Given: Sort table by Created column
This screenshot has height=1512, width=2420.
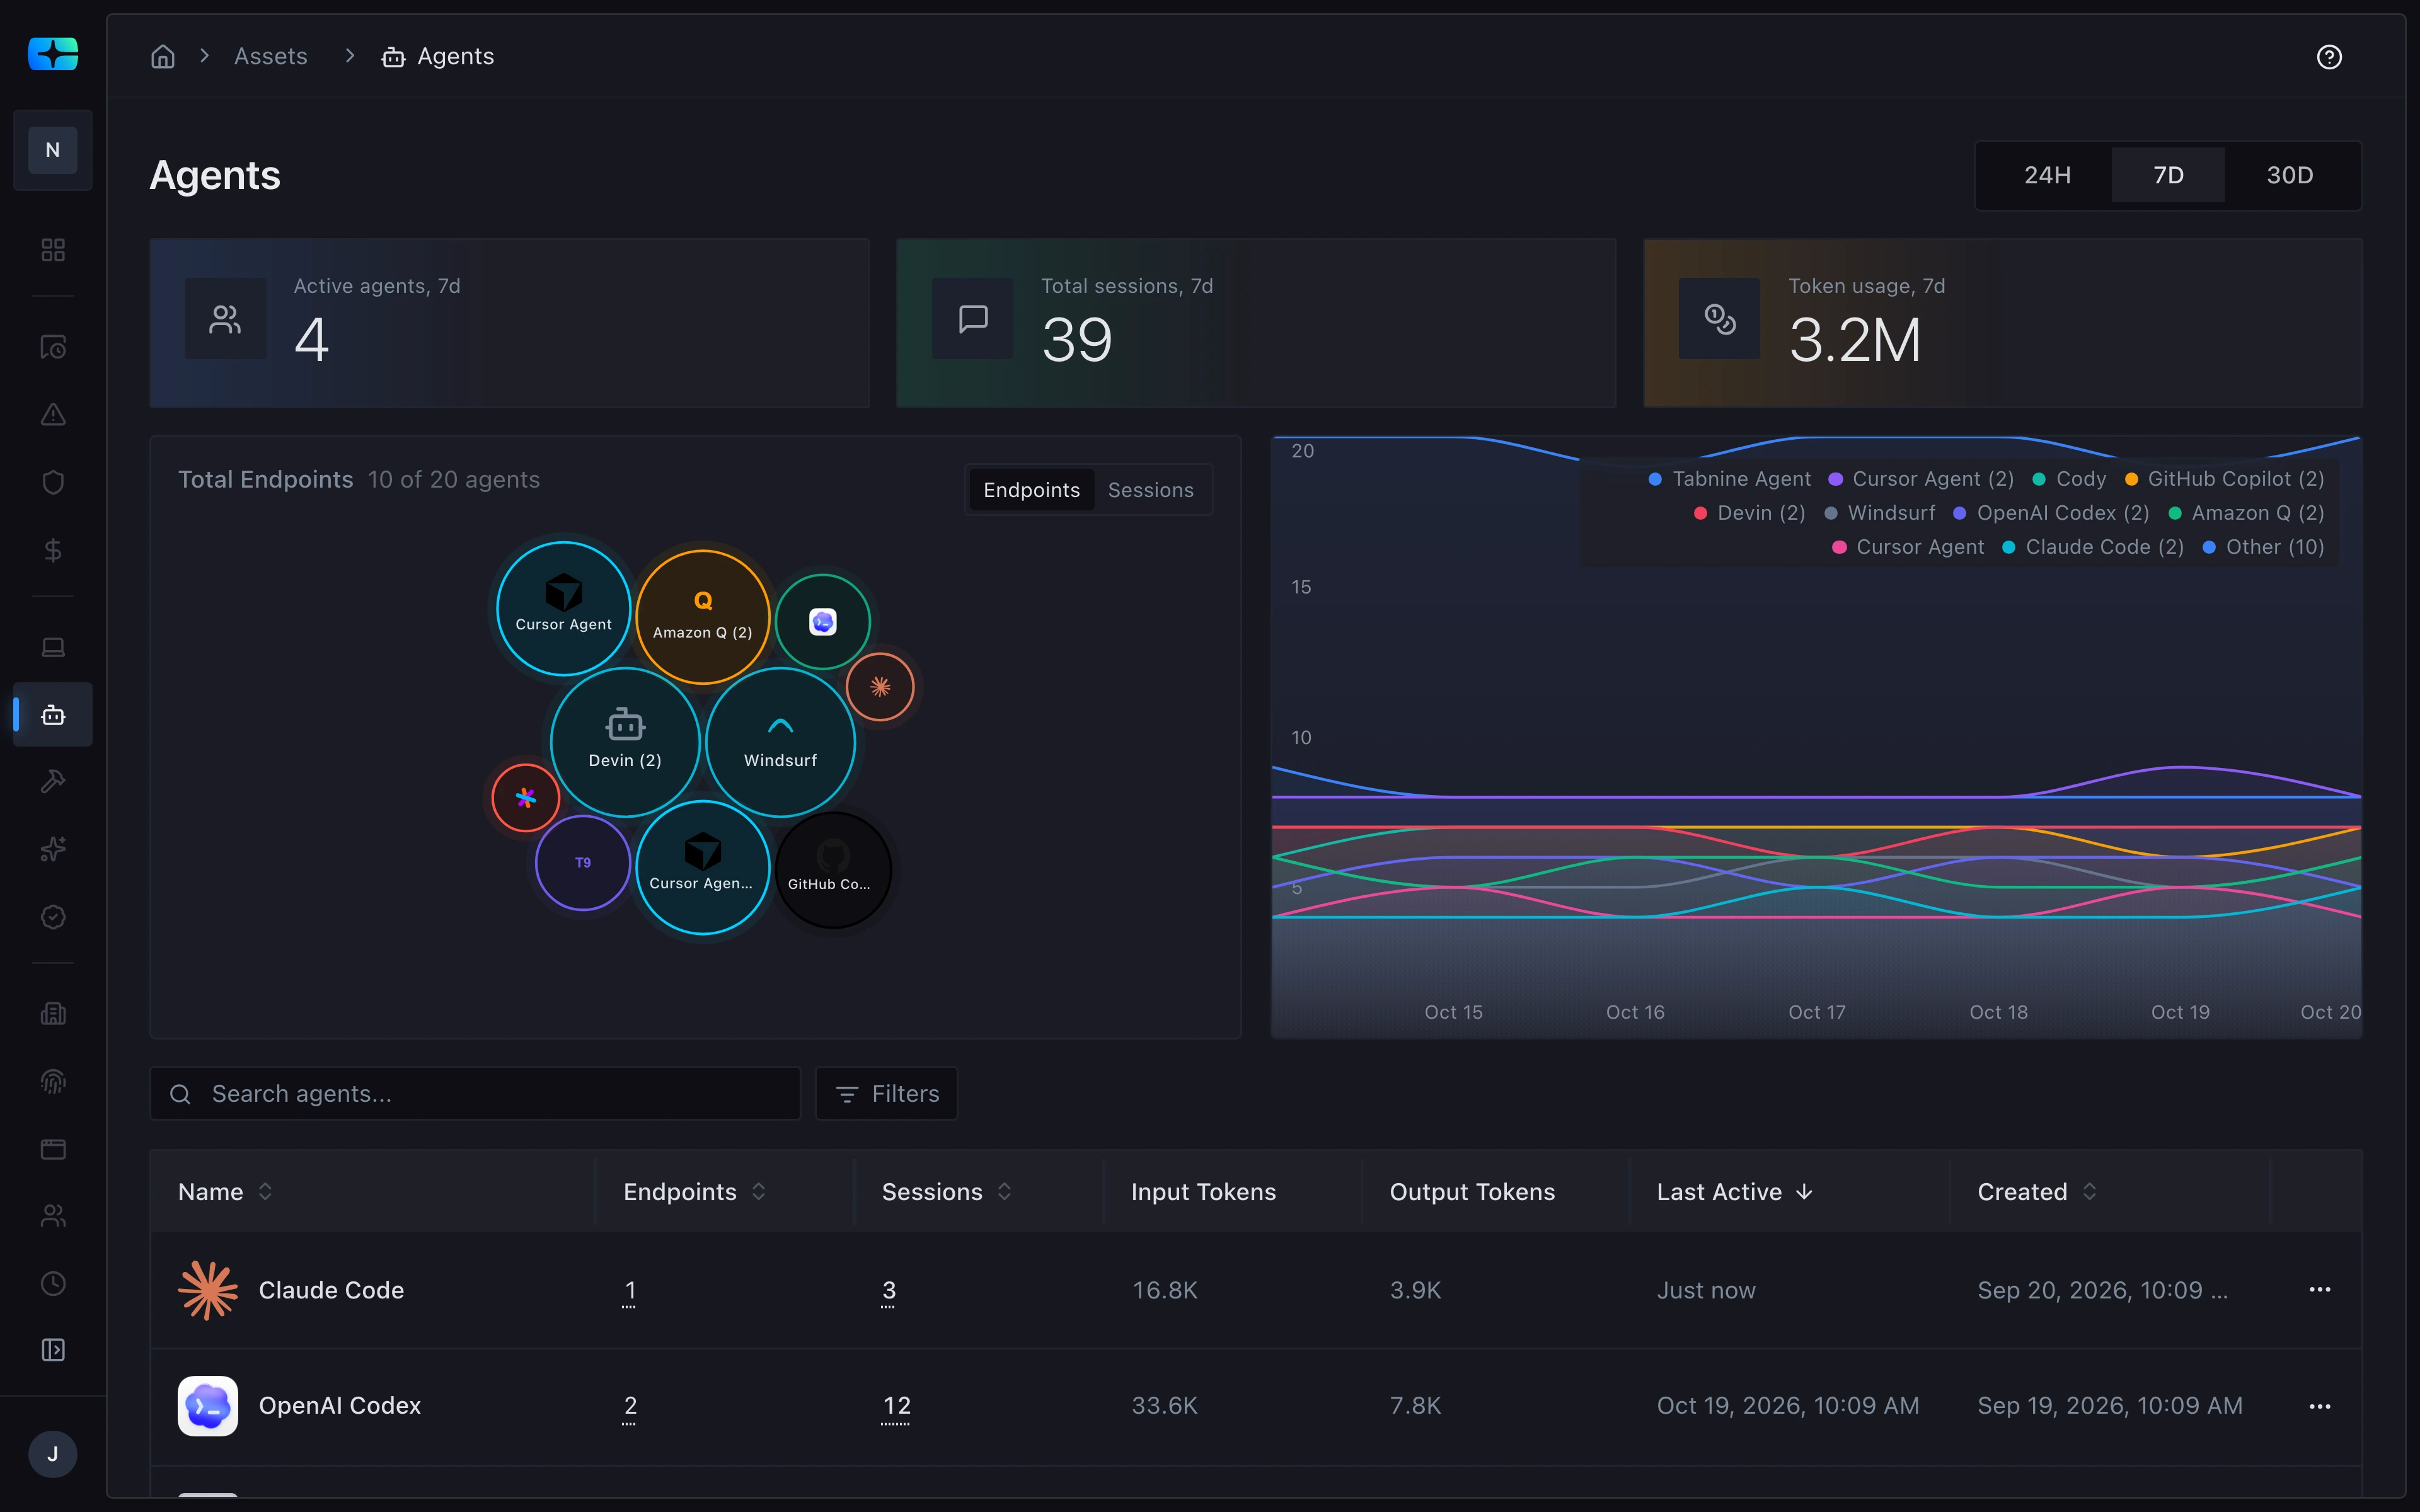Looking at the screenshot, I should pyautogui.click(x=2036, y=1192).
